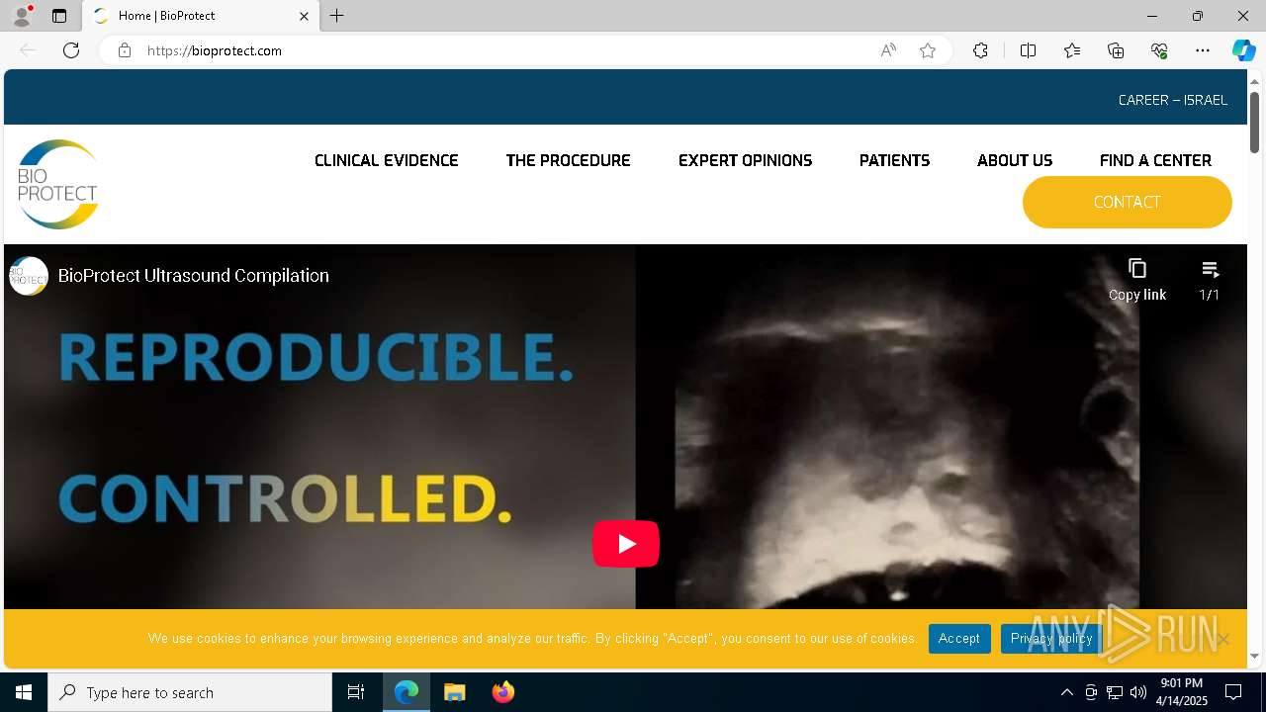
Task: Open the notifications action center
Action: click(1233, 692)
